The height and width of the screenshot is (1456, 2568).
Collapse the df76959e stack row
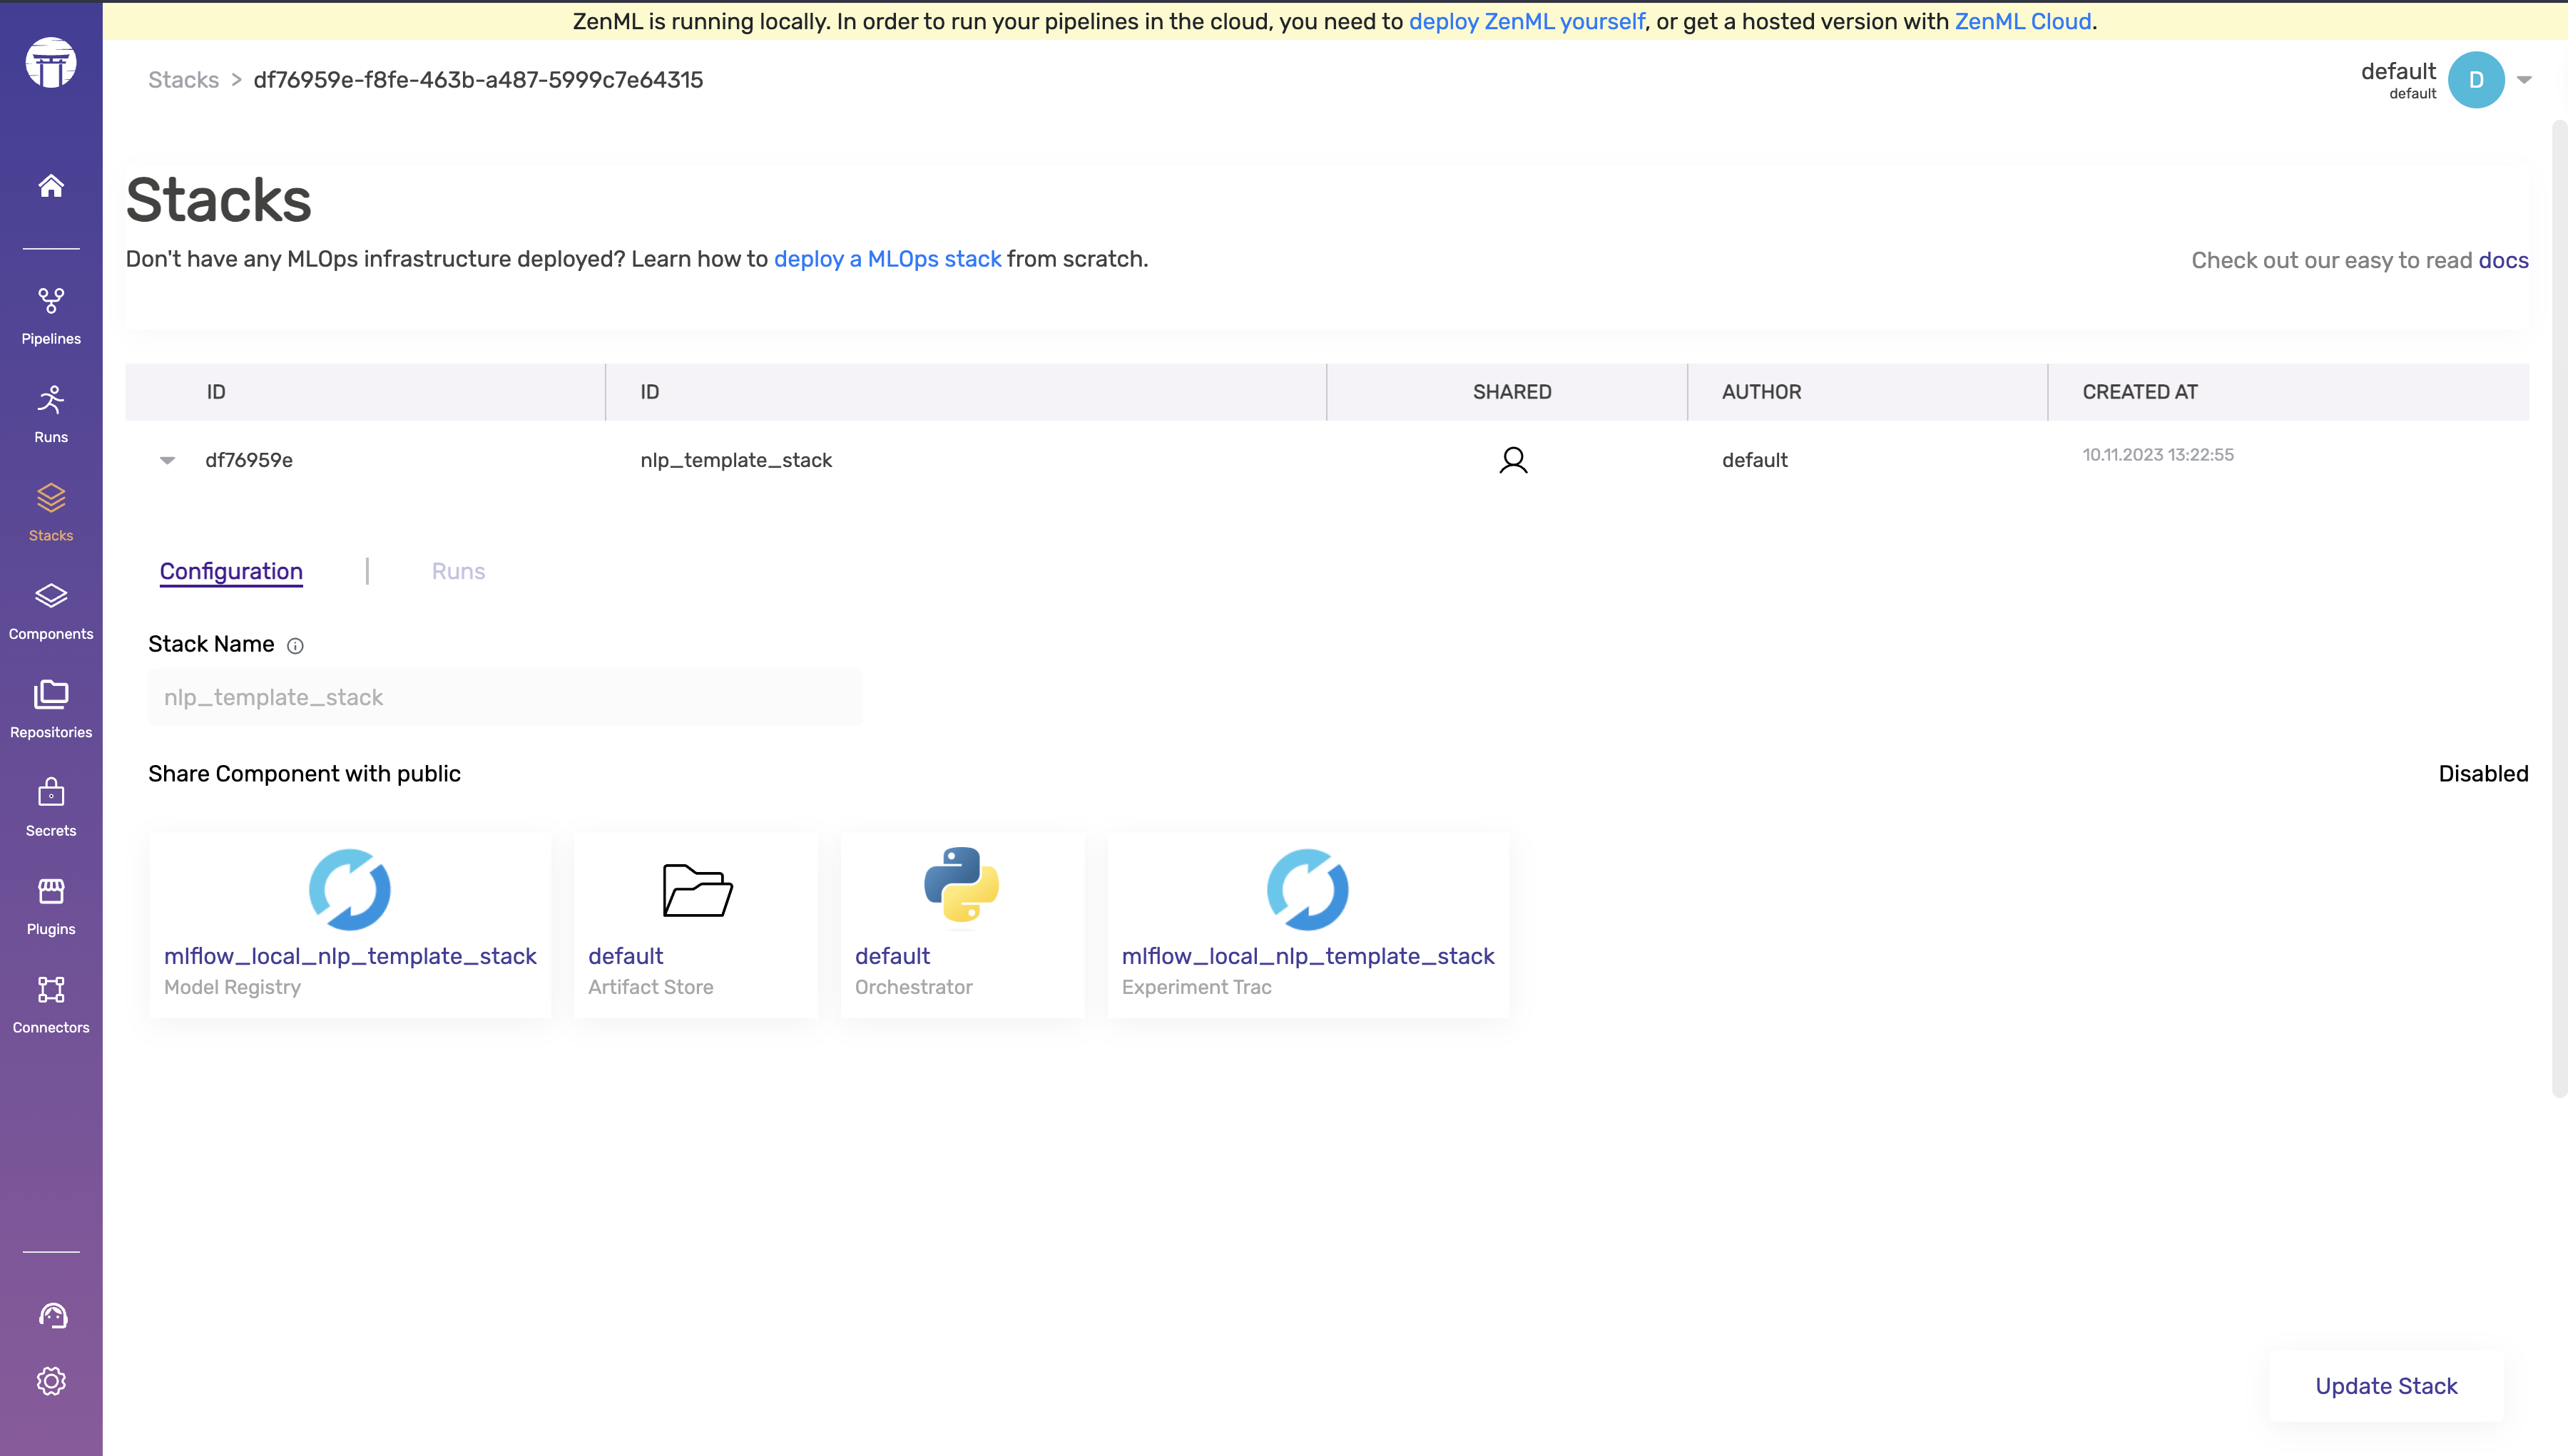pyautogui.click(x=167, y=461)
